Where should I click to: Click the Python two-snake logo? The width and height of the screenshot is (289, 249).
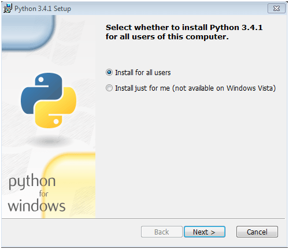click(x=49, y=101)
